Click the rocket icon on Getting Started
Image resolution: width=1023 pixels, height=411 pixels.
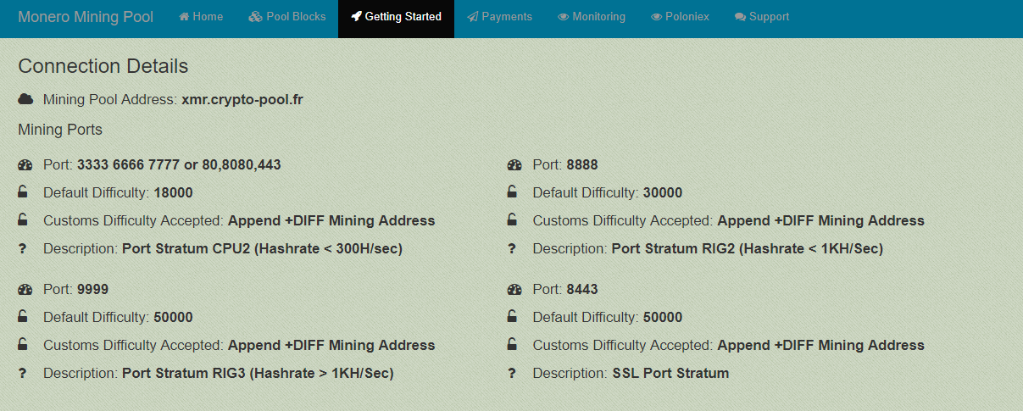pyautogui.click(x=356, y=17)
